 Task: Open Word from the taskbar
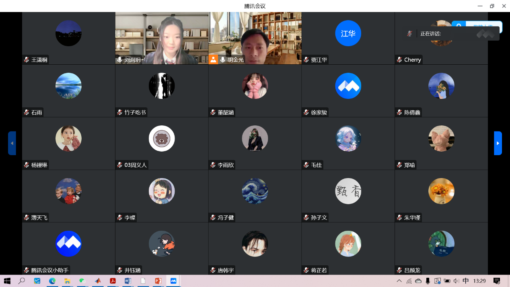pyautogui.click(x=128, y=281)
